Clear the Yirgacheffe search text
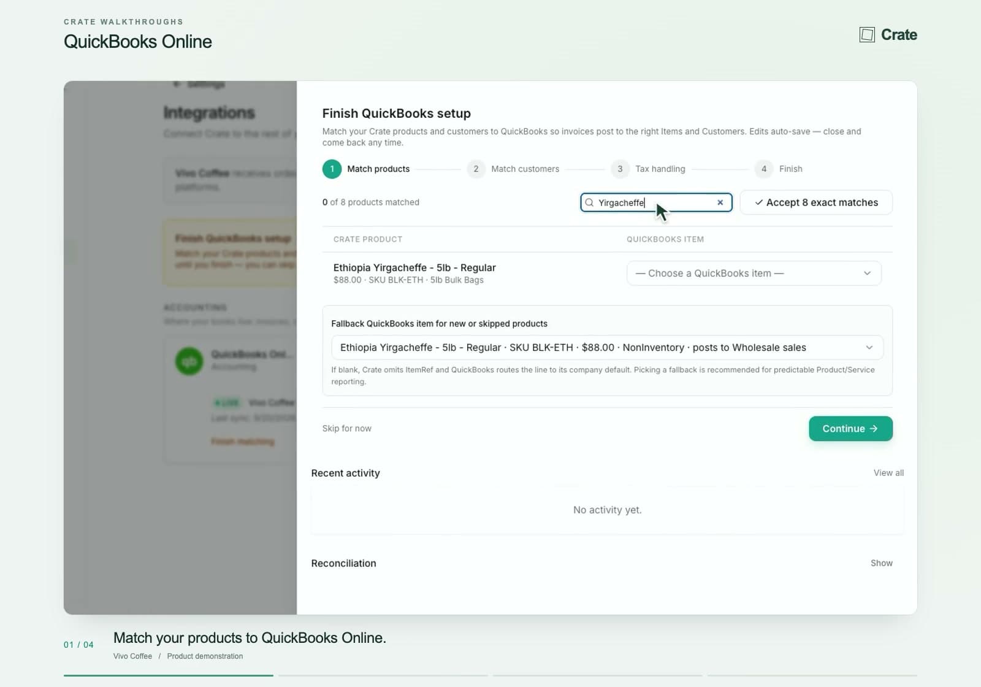 pos(720,202)
